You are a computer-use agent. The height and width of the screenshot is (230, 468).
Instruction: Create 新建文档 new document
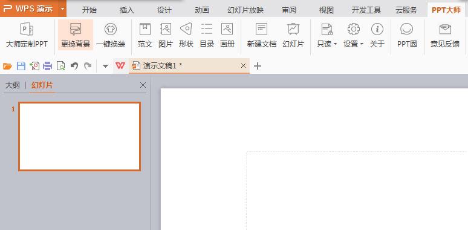pos(261,36)
